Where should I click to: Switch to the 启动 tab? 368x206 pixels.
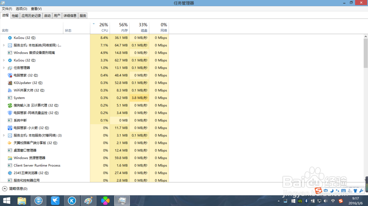click(x=47, y=16)
